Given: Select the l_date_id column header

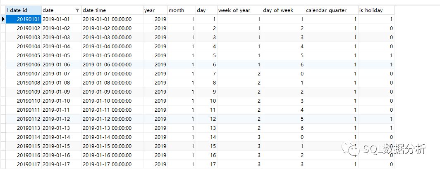Looking at the screenshot, I should [x=23, y=10].
